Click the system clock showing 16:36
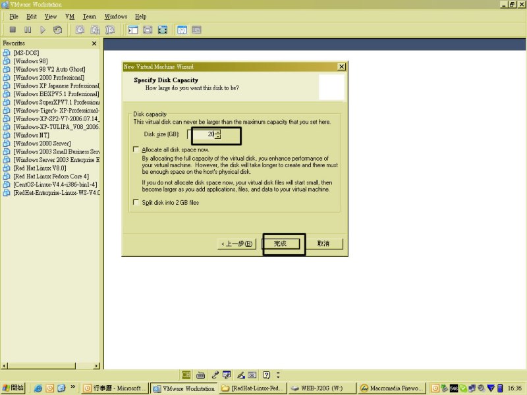The height and width of the screenshot is (395, 527). [514, 388]
